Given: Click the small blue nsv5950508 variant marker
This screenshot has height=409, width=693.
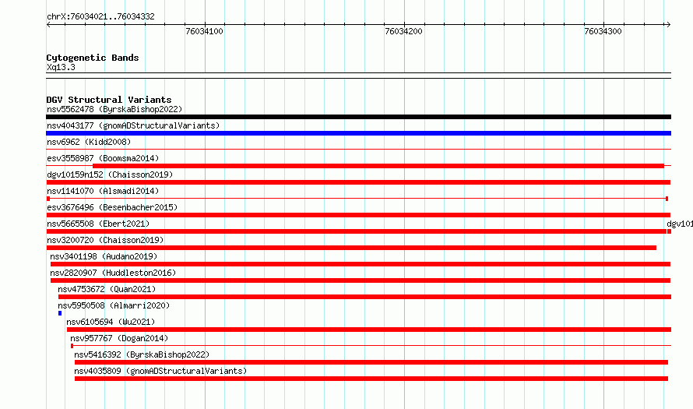Looking at the screenshot, I should pos(60,313).
